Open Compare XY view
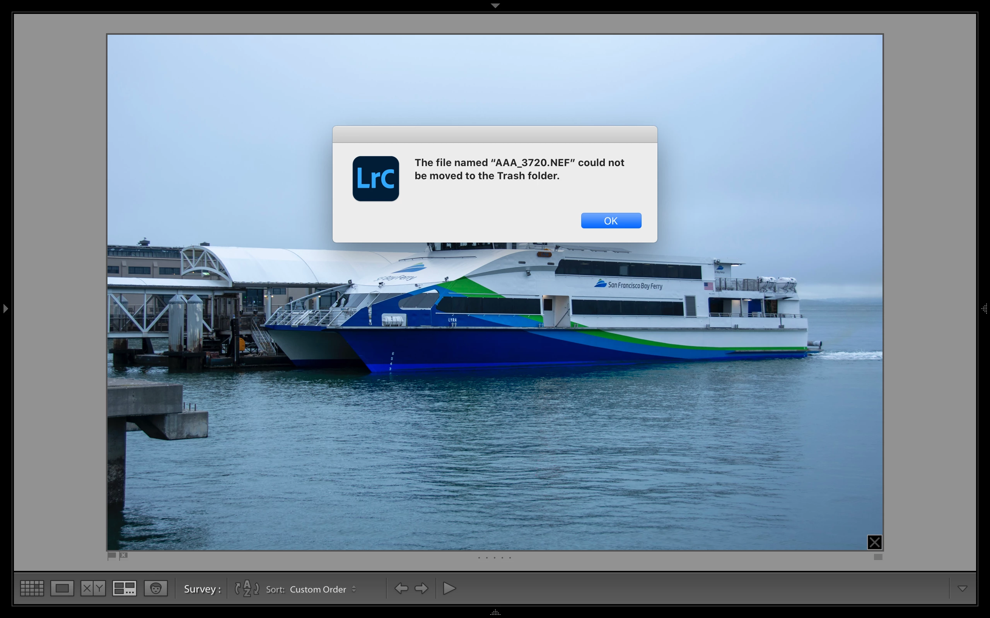This screenshot has width=990, height=618. pyautogui.click(x=93, y=589)
